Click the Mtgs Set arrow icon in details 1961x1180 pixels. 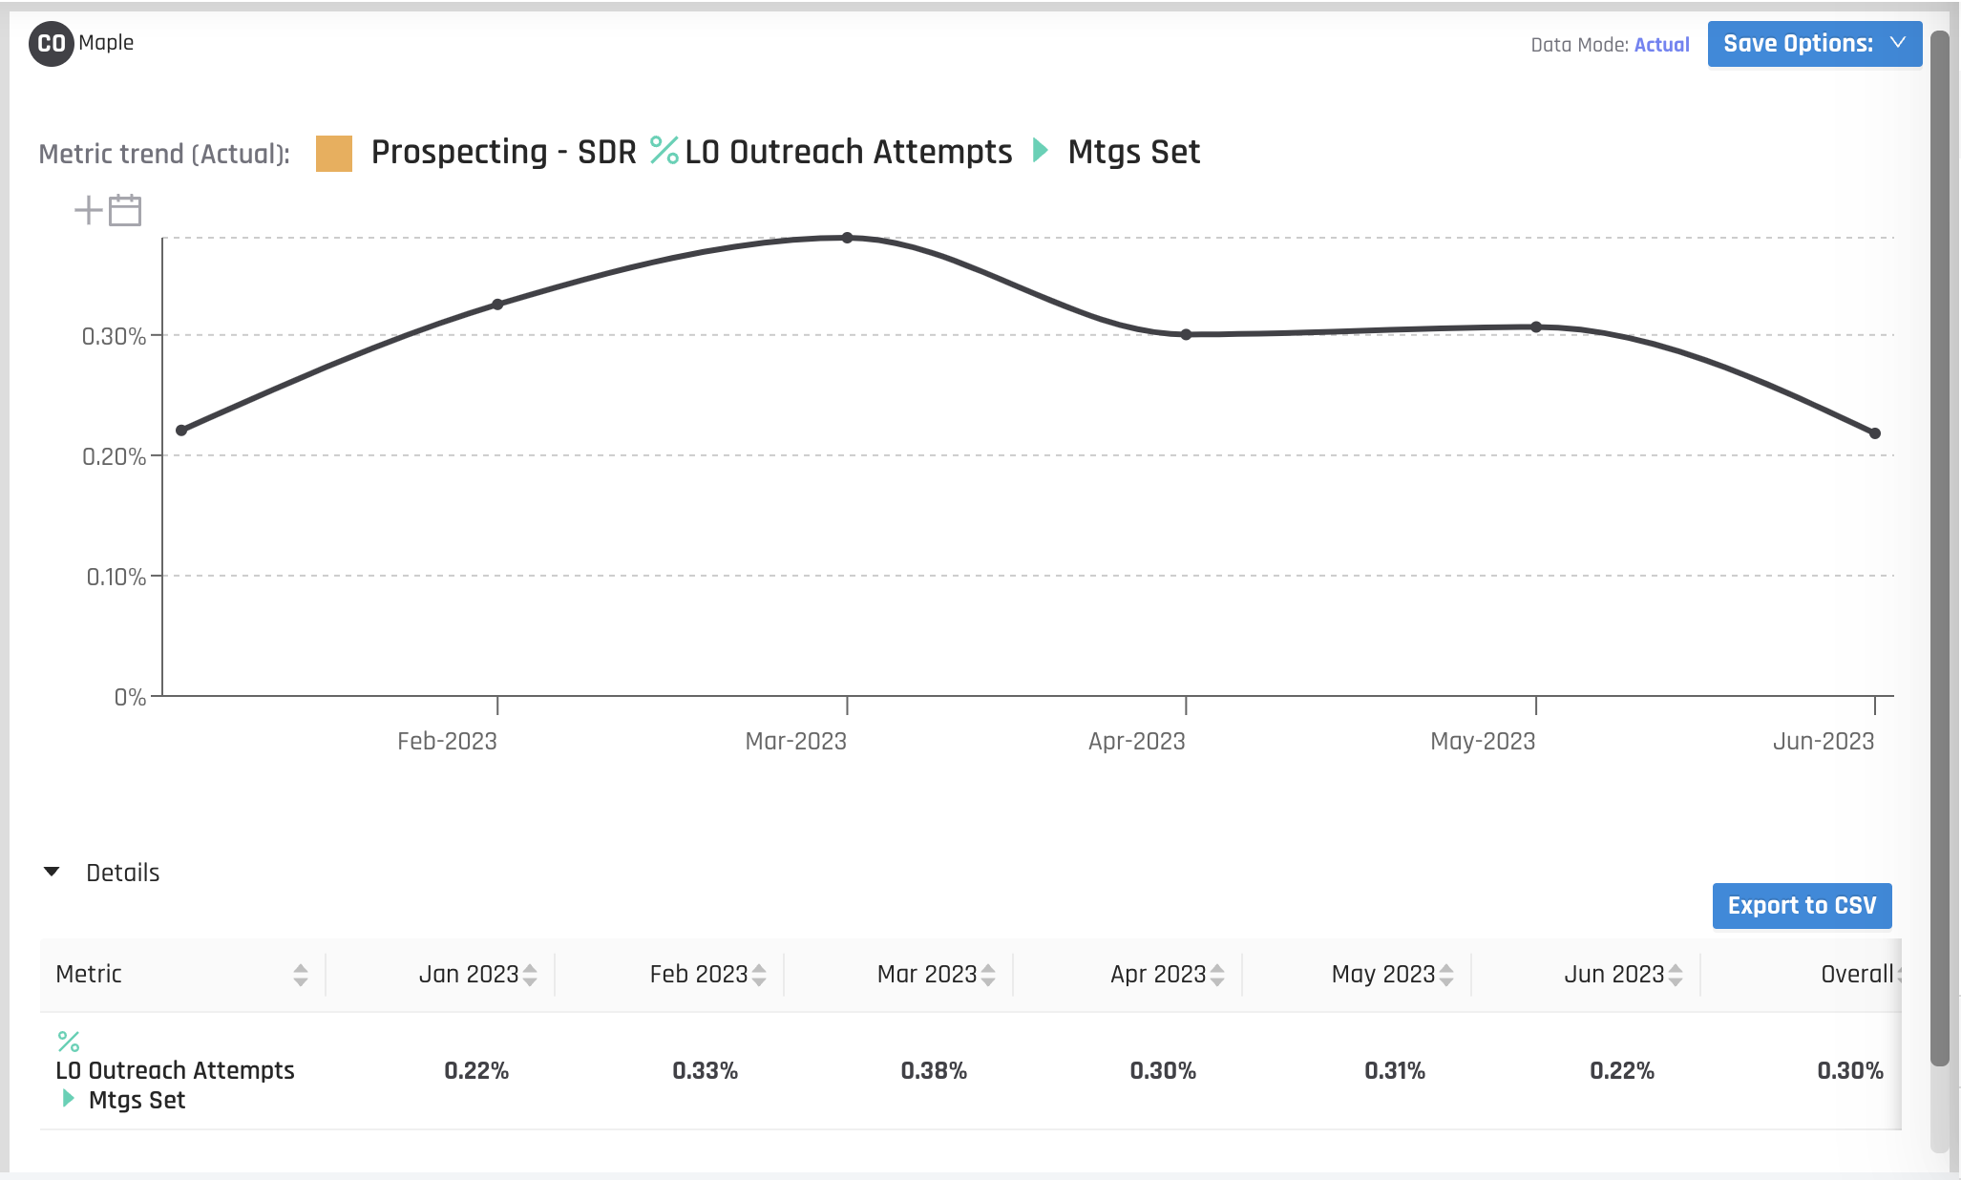click(x=69, y=1100)
